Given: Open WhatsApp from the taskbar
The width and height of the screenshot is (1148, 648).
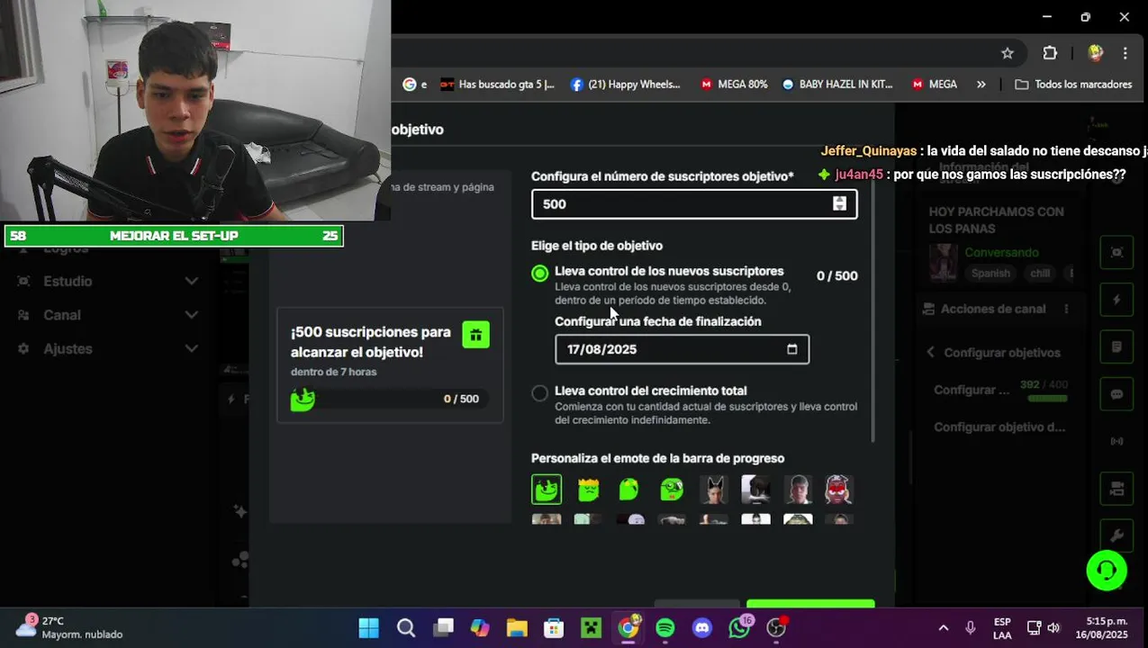Looking at the screenshot, I should pos(739,628).
